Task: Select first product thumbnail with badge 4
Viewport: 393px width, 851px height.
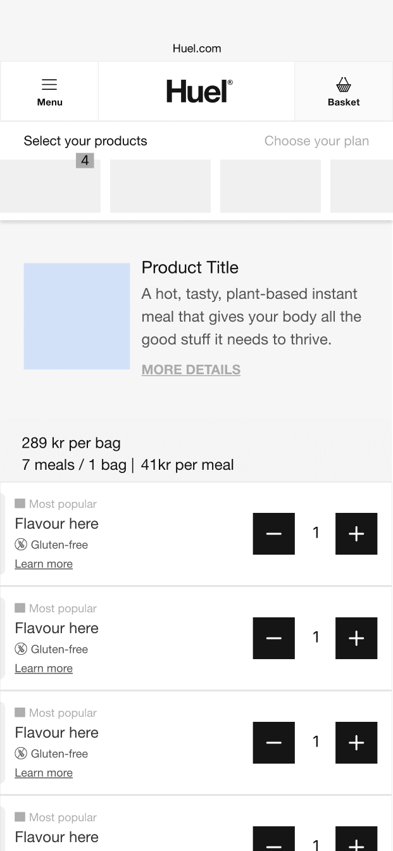Action: (x=50, y=186)
